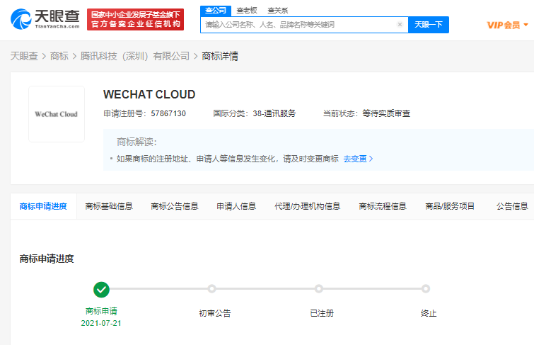
Task: Switch to 商标公告信息 tab
Action: pyautogui.click(x=175, y=206)
